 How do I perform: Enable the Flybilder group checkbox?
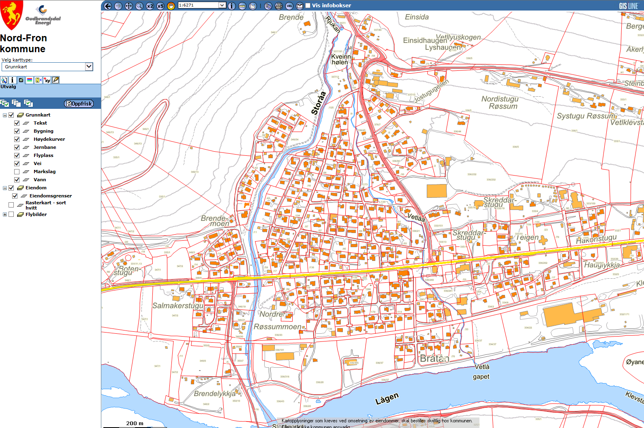pyautogui.click(x=11, y=214)
